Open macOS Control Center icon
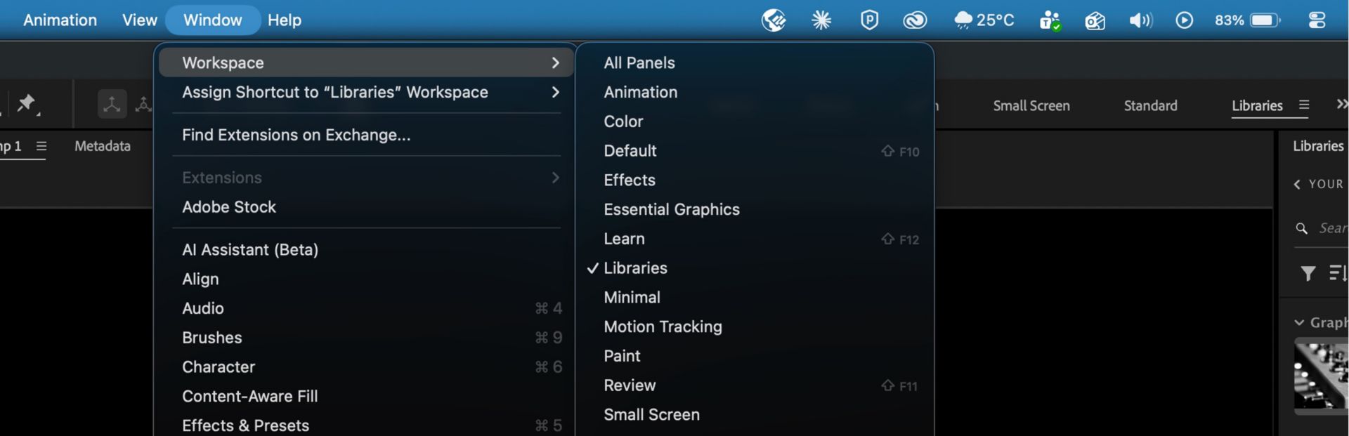 1317,20
